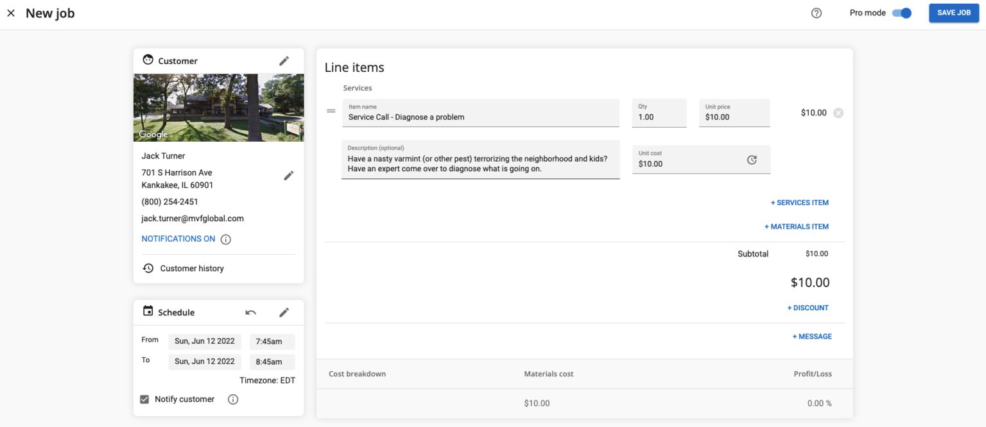
Task: Edit the customer address pencil icon
Action: [x=288, y=176]
